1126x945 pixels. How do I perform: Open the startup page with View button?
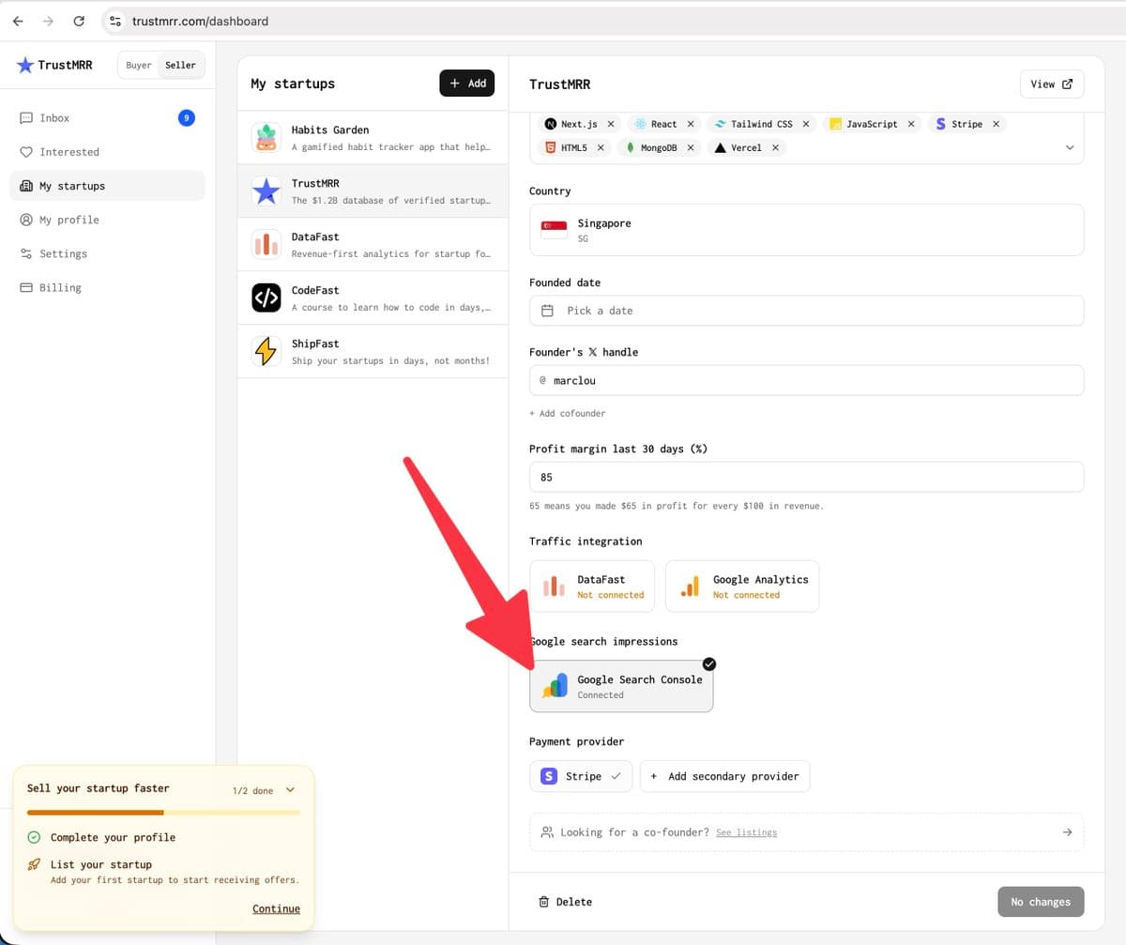click(1052, 84)
